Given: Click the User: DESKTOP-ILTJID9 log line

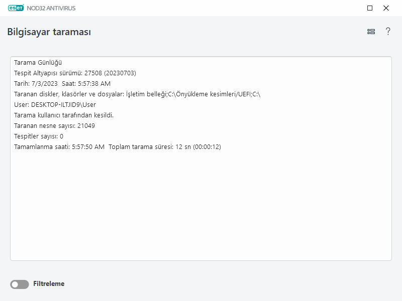Looking at the screenshot, I should (55, 105).
